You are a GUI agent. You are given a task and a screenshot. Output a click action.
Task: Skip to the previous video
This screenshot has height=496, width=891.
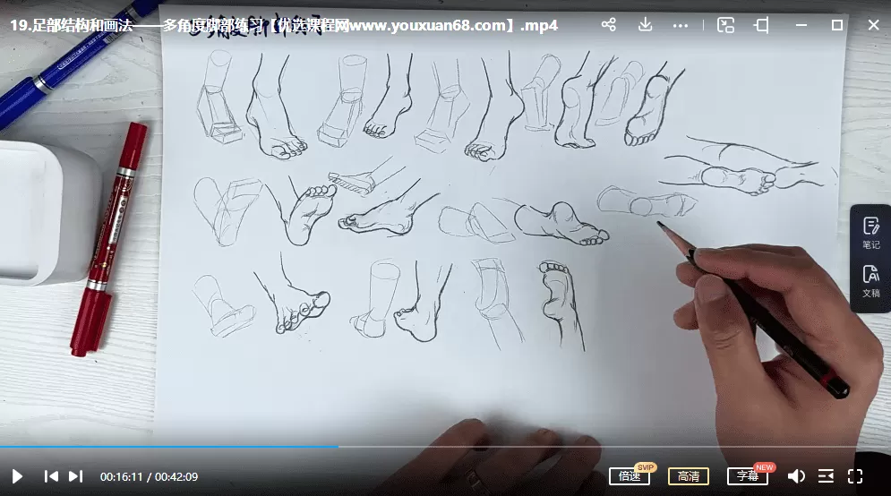click(52, 476)
